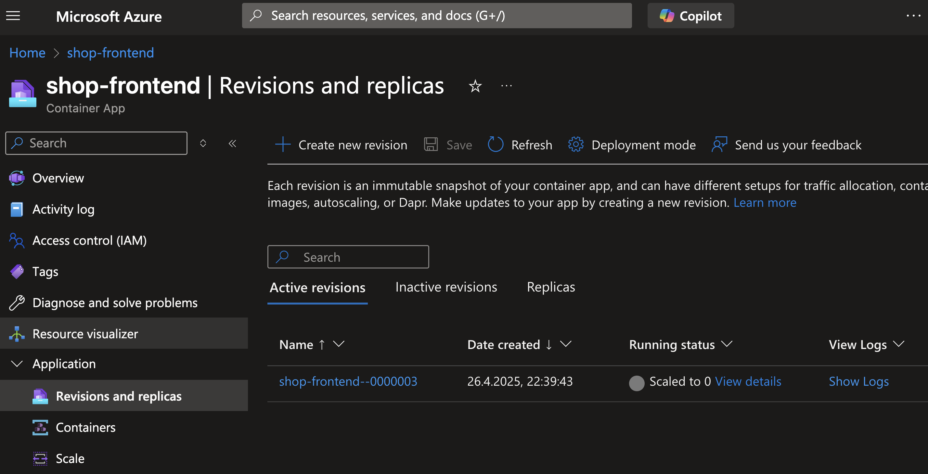928x474 pixels.
Task: Switch to Inactive revisions tab
Action: click(446, 287)
